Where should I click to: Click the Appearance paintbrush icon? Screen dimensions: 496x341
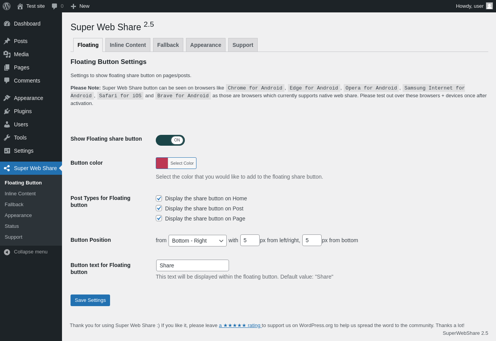click(7, 98)
